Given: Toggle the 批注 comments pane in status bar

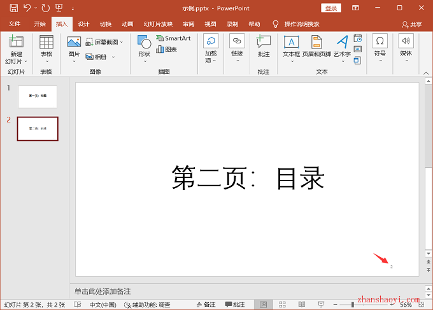Looking at the screenshot, I should click(235, 304).
